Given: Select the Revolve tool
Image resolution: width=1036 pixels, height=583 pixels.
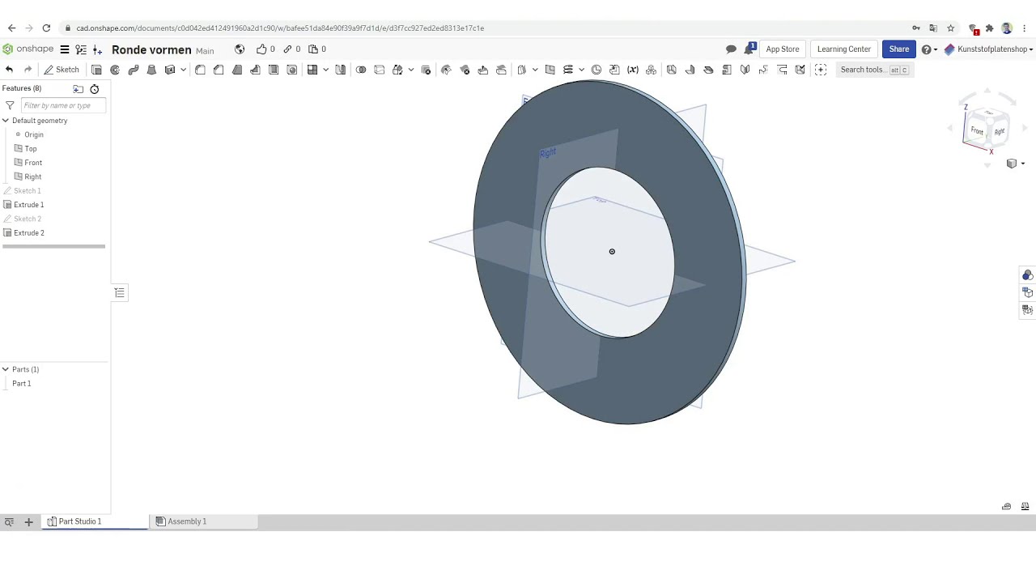Looking at the screenshot, I should coord(115,70).
